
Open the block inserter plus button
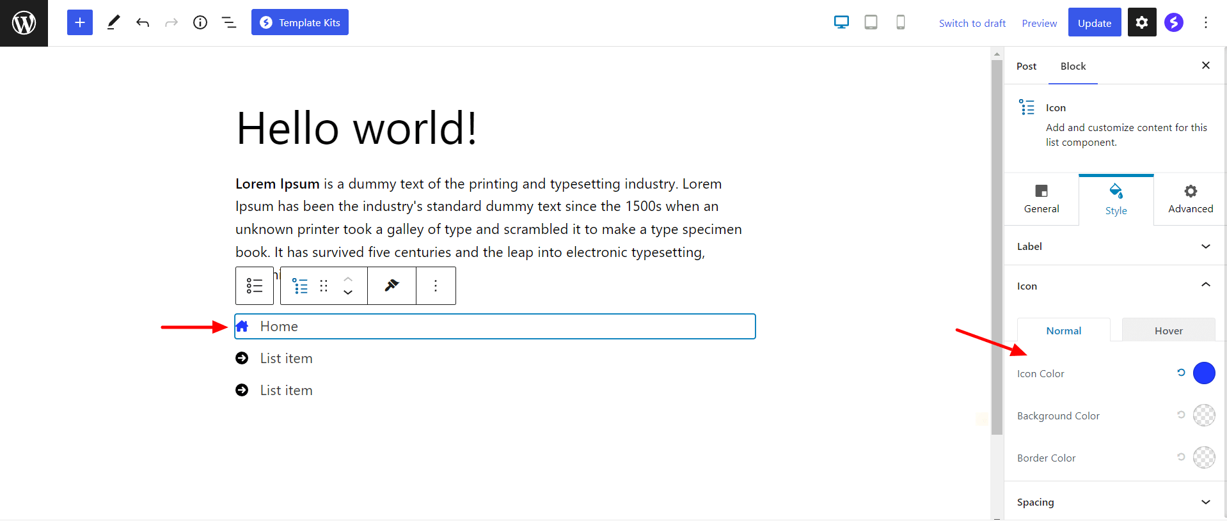pos(80,23)
